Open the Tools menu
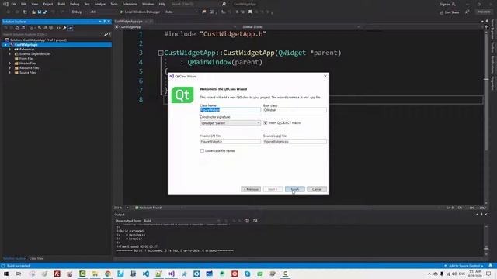 [x=114, y=4]
